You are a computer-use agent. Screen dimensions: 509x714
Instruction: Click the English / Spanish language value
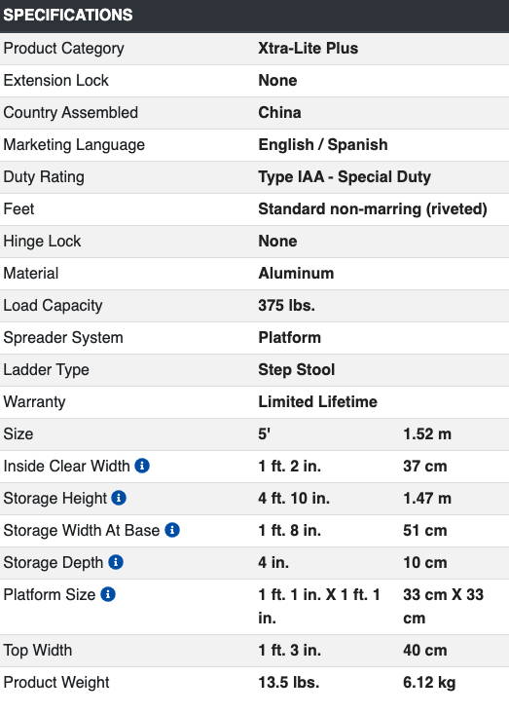323,145
